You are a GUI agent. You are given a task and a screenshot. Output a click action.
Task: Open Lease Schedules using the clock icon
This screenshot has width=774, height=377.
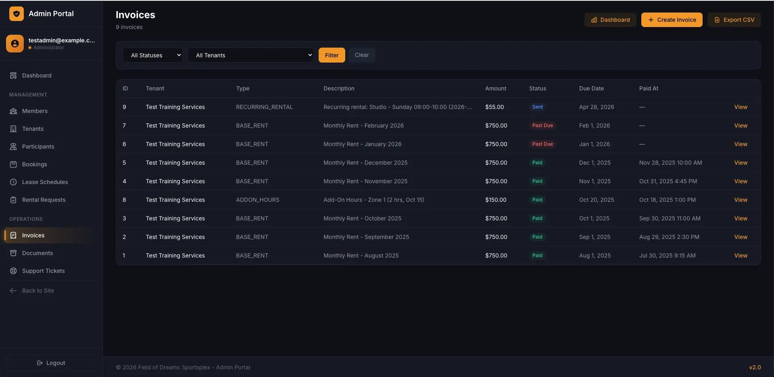14,182
